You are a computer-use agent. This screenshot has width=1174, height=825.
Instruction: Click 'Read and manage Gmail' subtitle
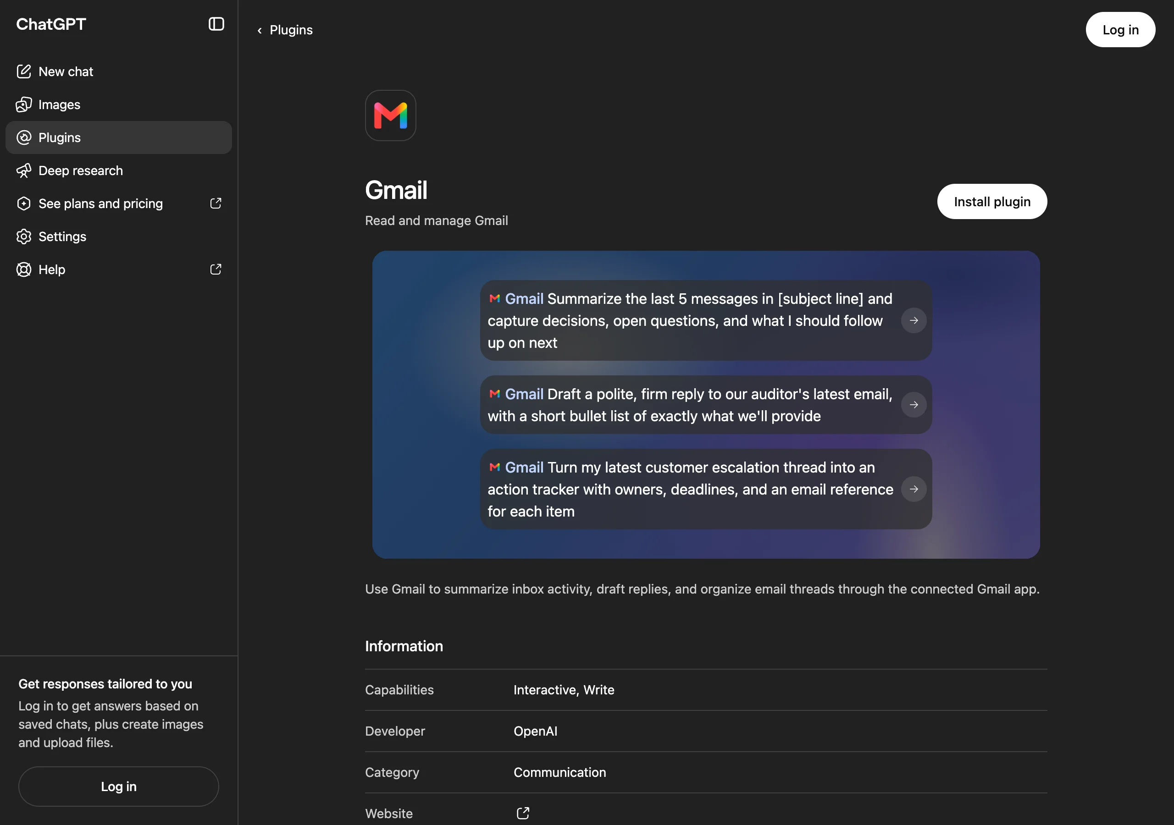point(437,220)
